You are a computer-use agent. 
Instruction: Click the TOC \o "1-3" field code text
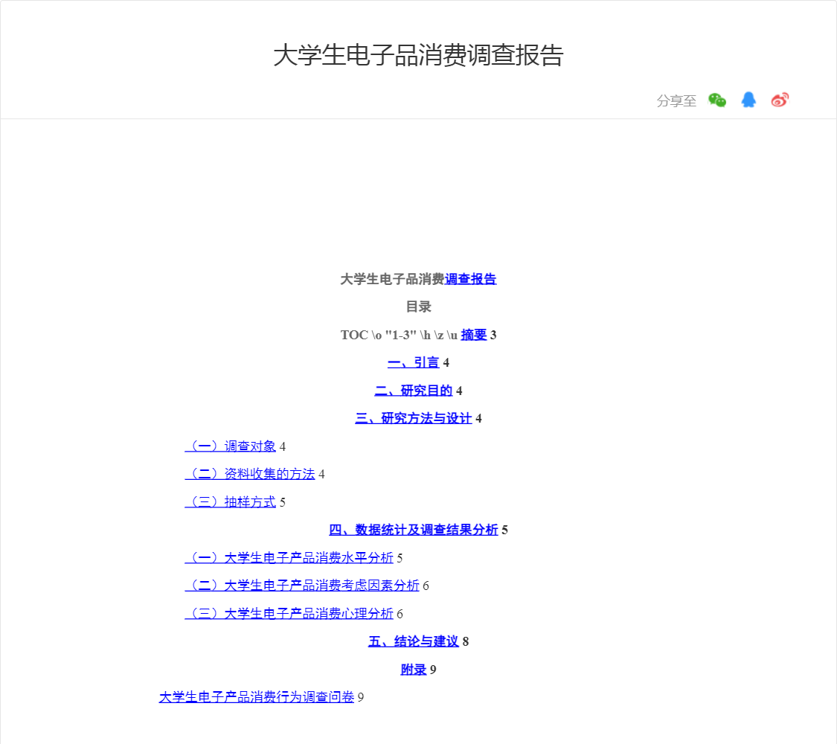pos(399,335)
